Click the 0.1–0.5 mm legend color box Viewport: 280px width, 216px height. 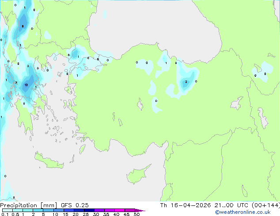(8, 210)
